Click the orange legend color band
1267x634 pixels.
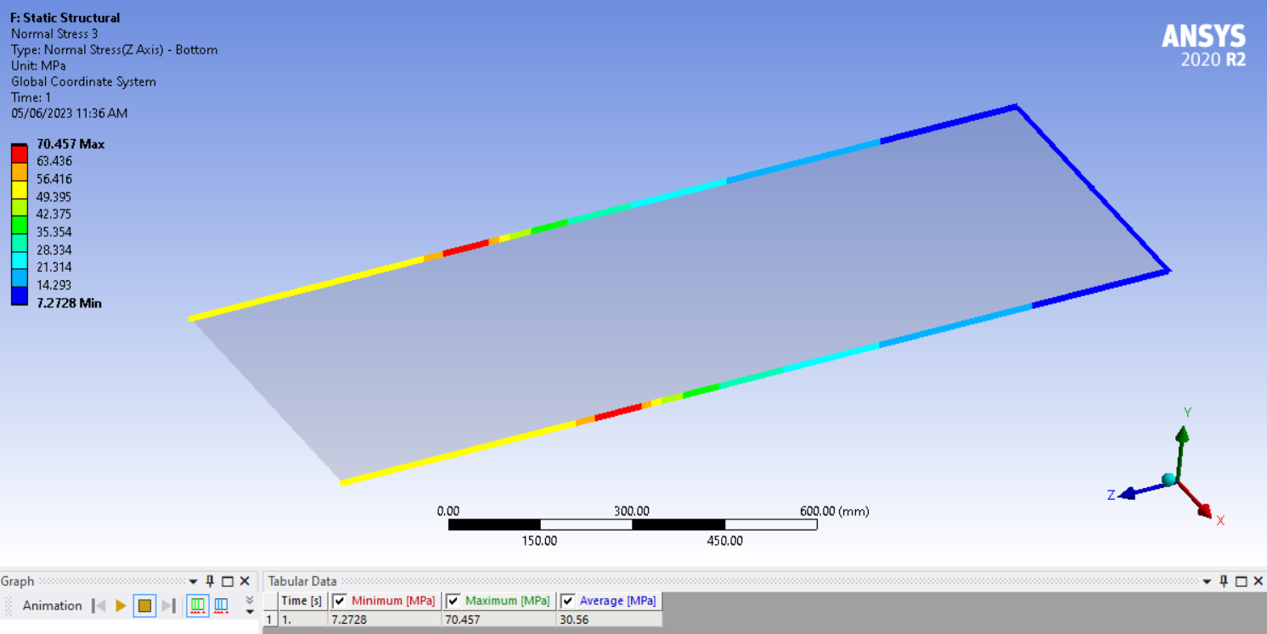[x=19, y=171]
